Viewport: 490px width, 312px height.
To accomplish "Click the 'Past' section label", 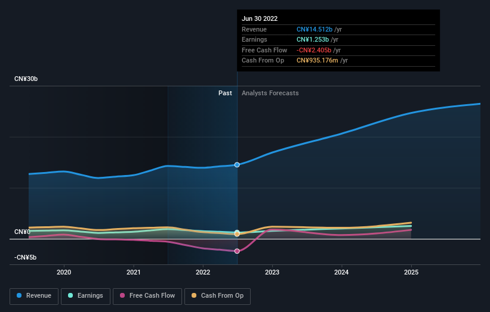I will coord(225,93).
